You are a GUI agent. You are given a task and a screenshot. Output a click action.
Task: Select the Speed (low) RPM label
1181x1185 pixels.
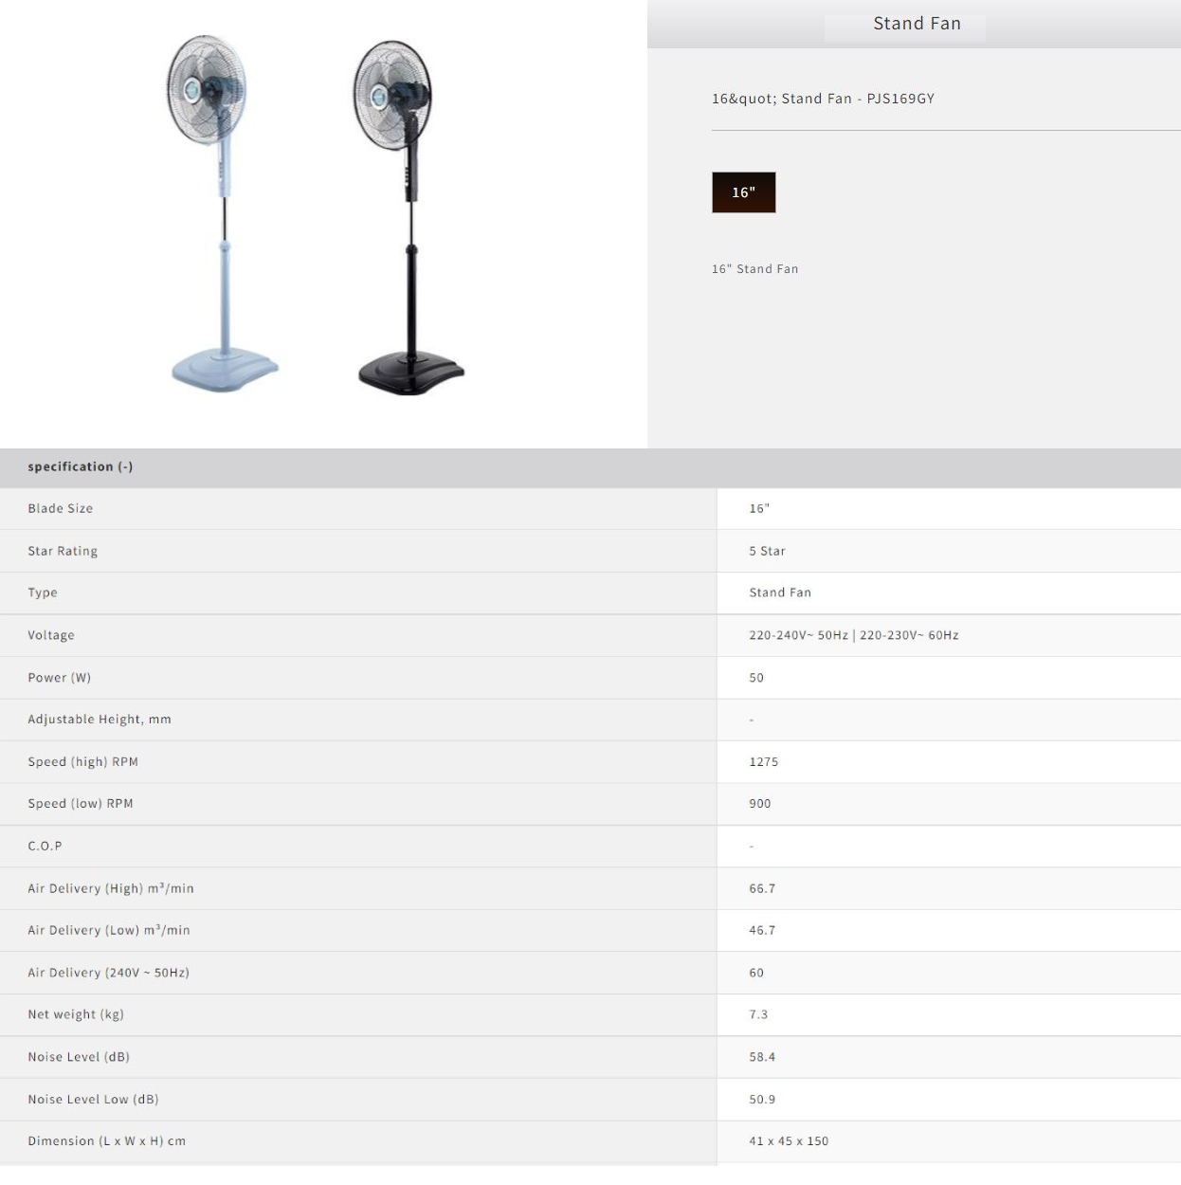click(x=81, y=804)
